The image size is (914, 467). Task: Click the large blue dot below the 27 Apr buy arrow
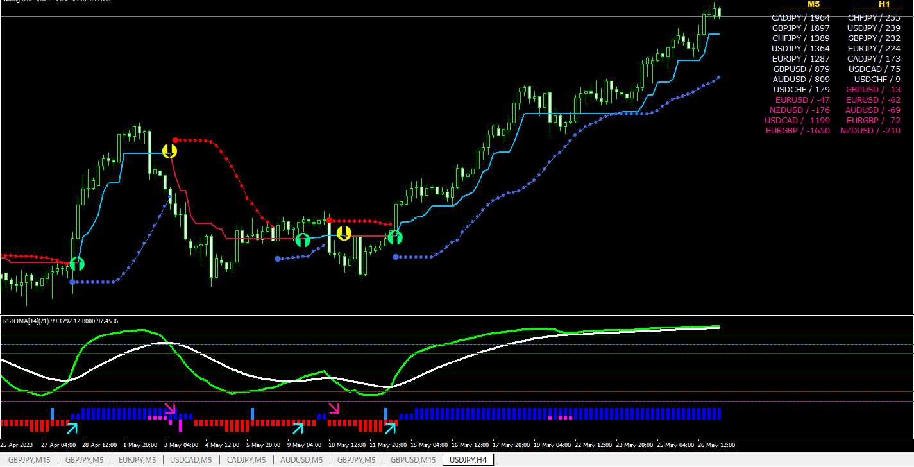click(x=72, y=282)
